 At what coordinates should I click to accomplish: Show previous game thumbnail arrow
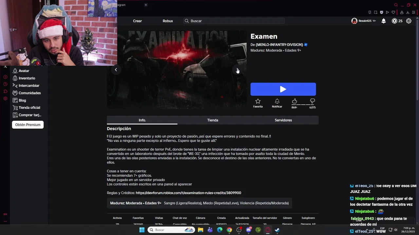(116, 70)
